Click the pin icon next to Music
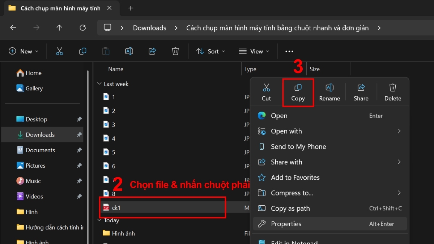The width and height of the screenshot is (434, 244). pos(79,181)
